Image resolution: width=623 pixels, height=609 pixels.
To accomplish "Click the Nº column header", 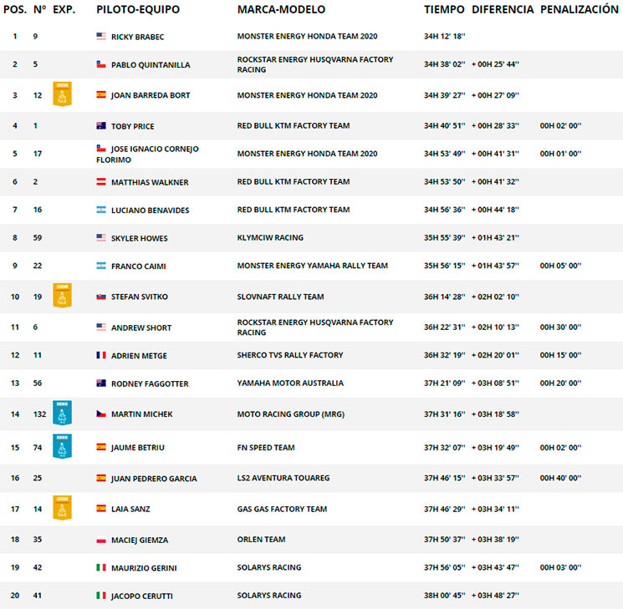I will coord(40,9).
